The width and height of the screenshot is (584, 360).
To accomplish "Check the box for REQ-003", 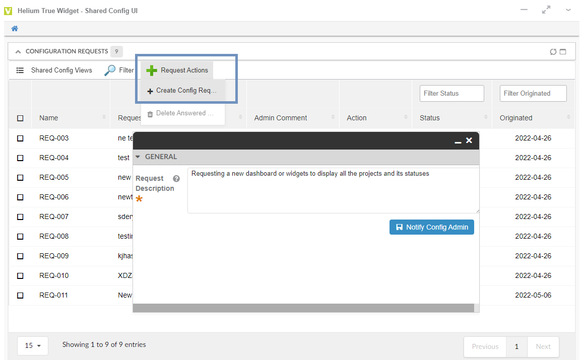I will (20, 138).
